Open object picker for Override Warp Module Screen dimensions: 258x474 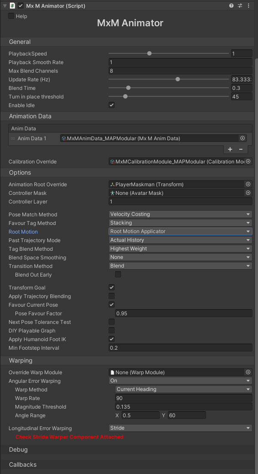248,372
